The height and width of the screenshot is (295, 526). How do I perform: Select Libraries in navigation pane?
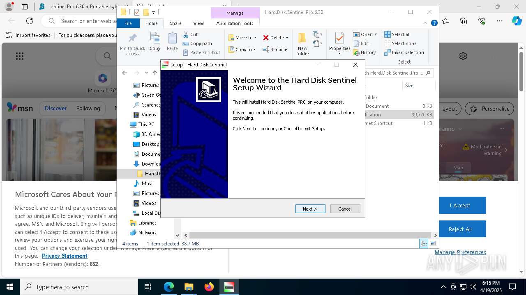[143, 223]
